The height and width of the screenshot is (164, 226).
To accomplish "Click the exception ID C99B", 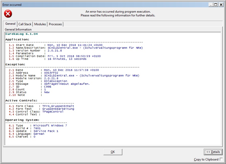I will [48, 87].
